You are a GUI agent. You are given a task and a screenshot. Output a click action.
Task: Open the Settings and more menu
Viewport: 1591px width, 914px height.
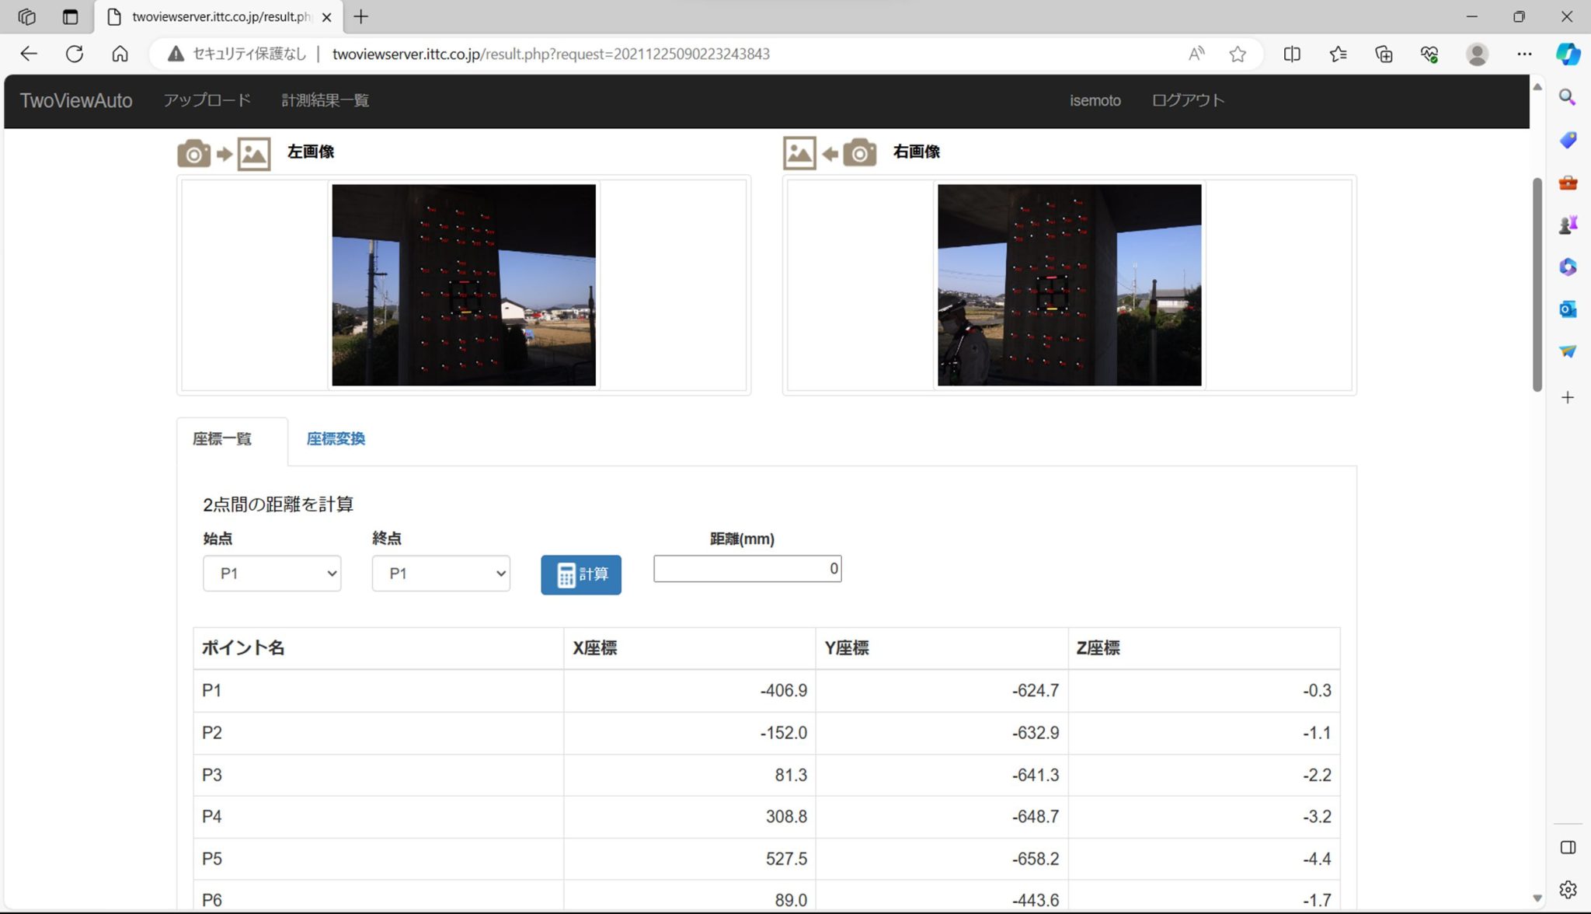1525,54
